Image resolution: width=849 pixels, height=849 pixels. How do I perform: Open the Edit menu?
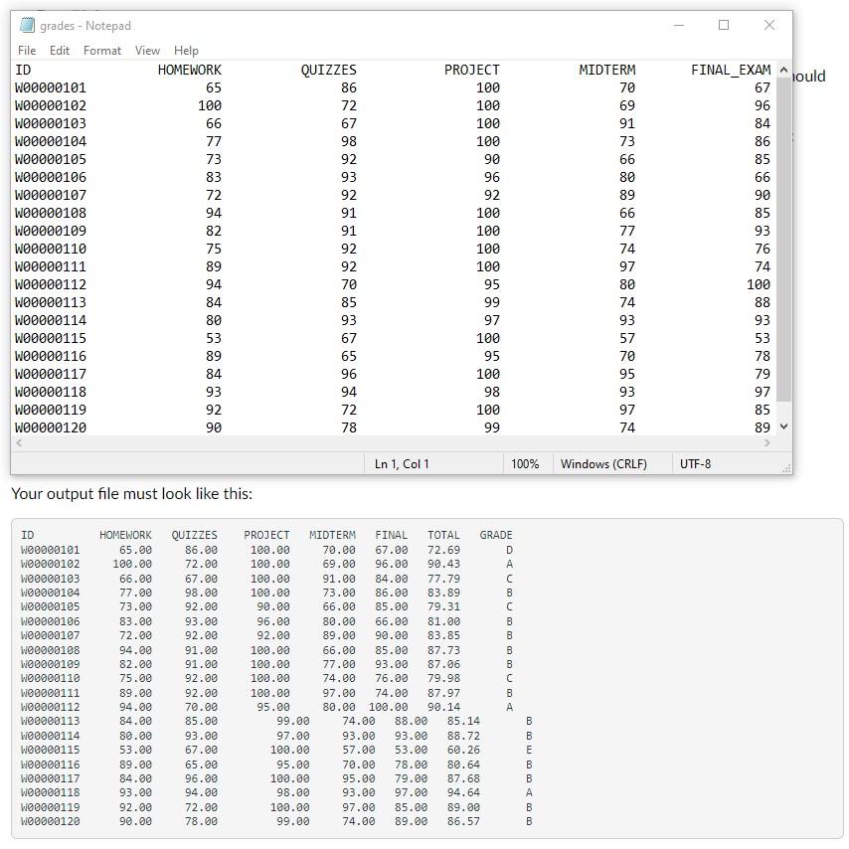pos(58,50)
